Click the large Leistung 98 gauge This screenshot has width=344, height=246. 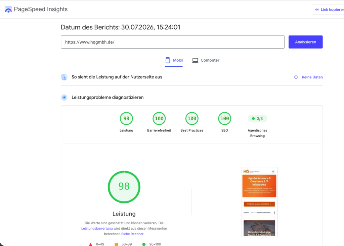tap(124, 187)
